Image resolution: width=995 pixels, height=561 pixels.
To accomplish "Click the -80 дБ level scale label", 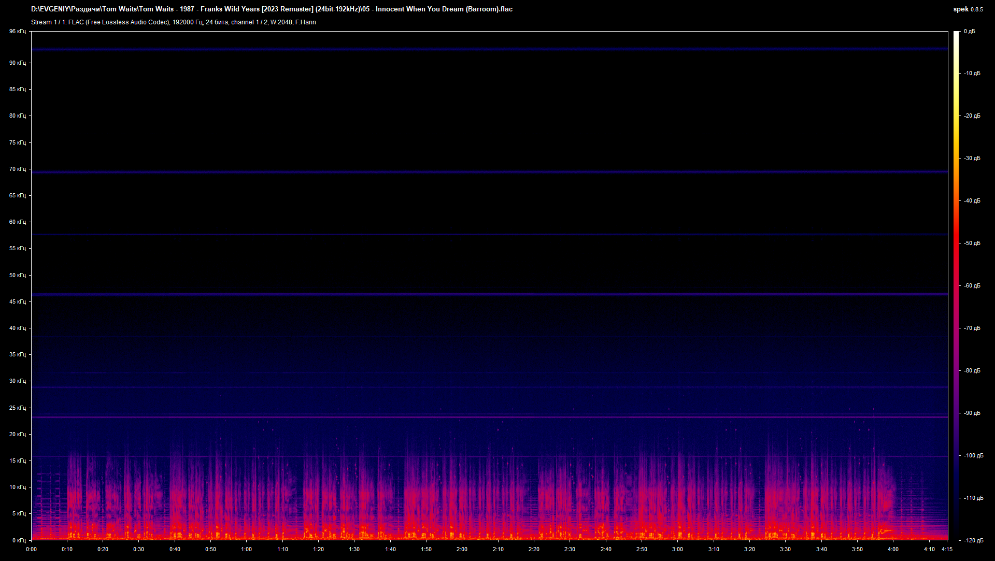I will pos(972,371).
